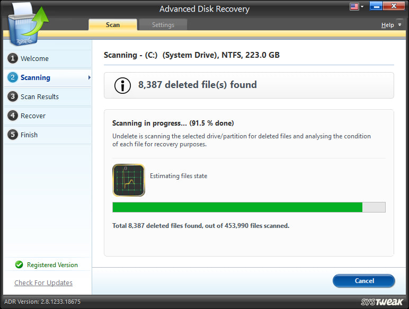Click the green scan progress bar
409x309 pixels.
[x=249, y=207]
